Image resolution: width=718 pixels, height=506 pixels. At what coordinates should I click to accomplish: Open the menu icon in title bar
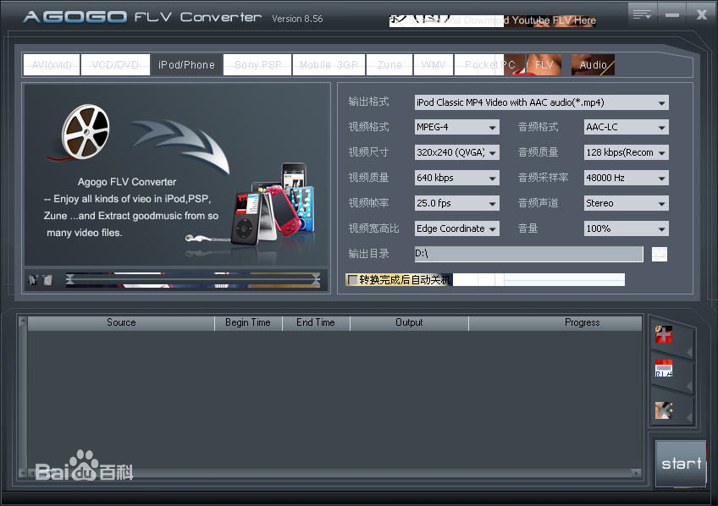642,14
